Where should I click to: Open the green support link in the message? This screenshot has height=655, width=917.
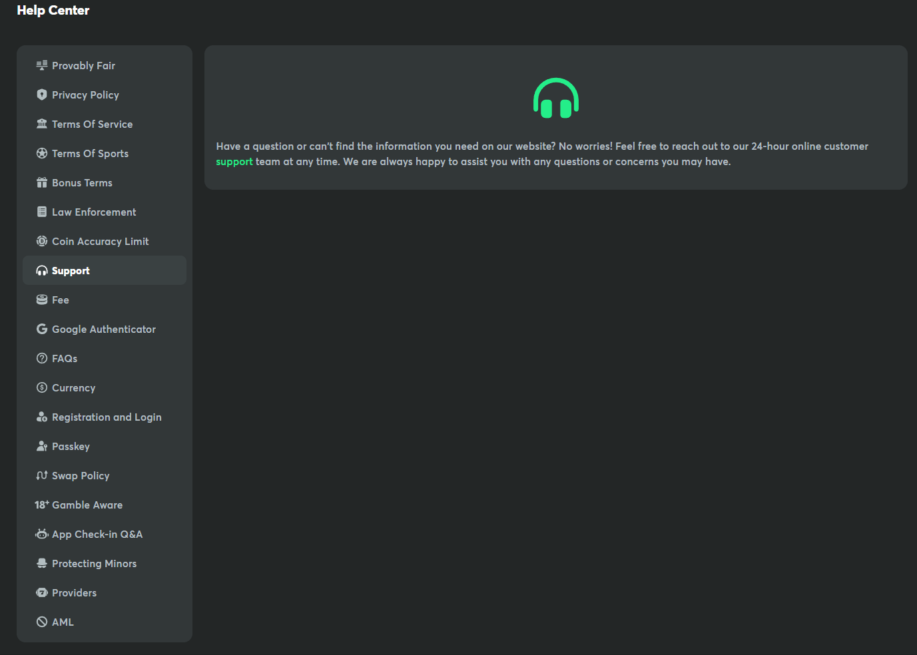point(234,162)
